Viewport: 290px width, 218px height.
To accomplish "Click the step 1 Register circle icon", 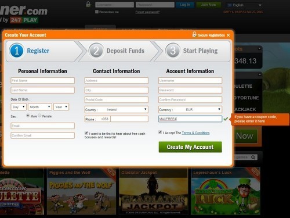I will tap(17, 51).
